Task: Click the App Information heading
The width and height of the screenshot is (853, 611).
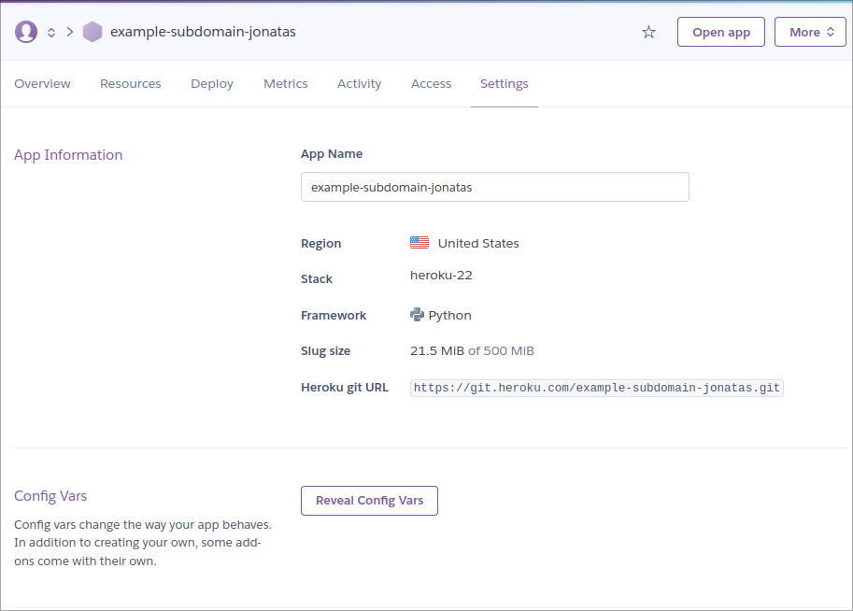Action: [x=68, y=155]
